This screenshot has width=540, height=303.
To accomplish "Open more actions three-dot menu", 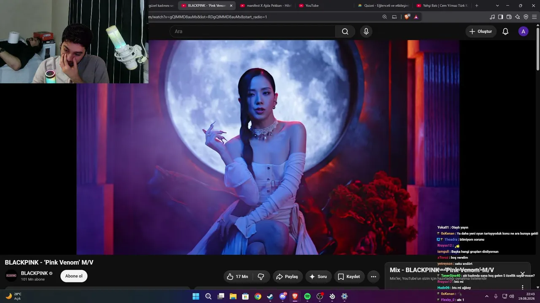I will tap(373, 276).
